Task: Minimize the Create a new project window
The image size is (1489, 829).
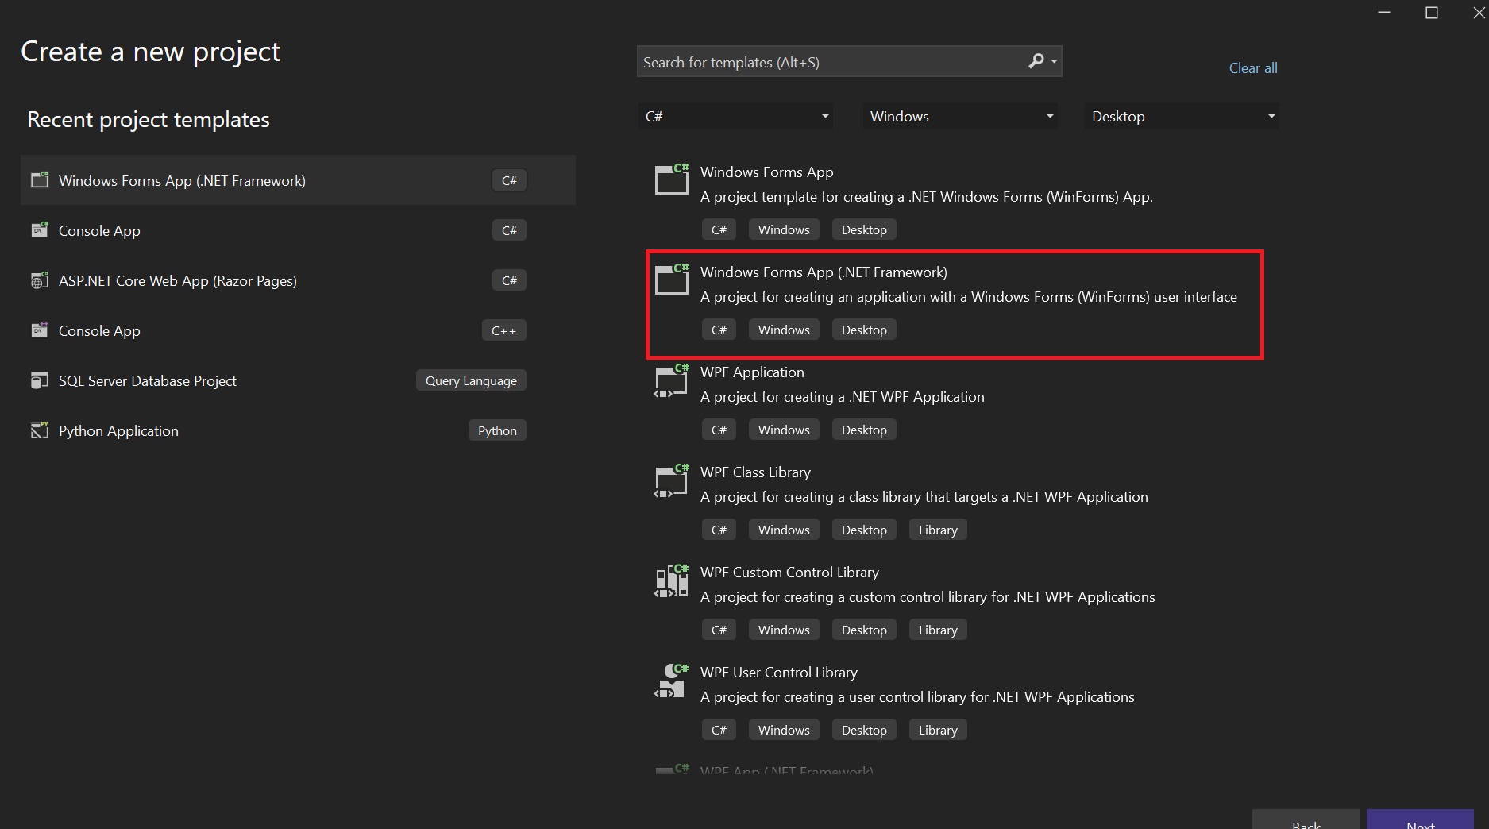Action: 1384,13
